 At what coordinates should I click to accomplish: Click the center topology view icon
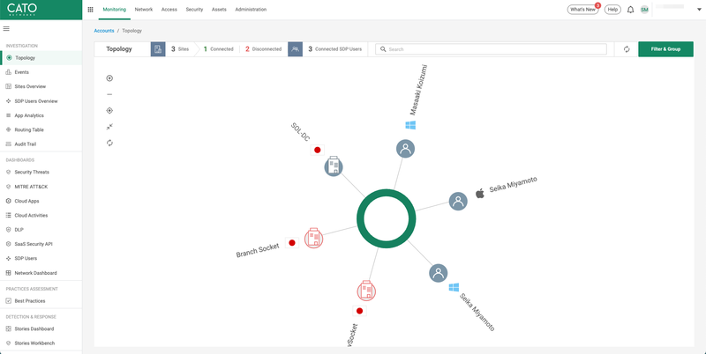(109, 110)
